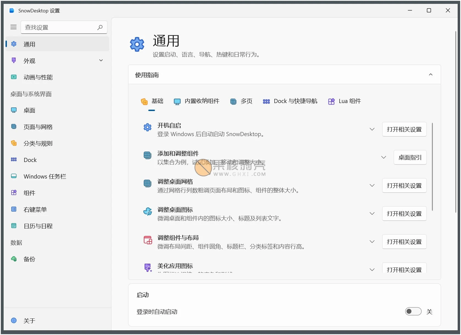Click the 桌面 monitor icon in the sidebar
461x335 pixels.
click(14, 110)
